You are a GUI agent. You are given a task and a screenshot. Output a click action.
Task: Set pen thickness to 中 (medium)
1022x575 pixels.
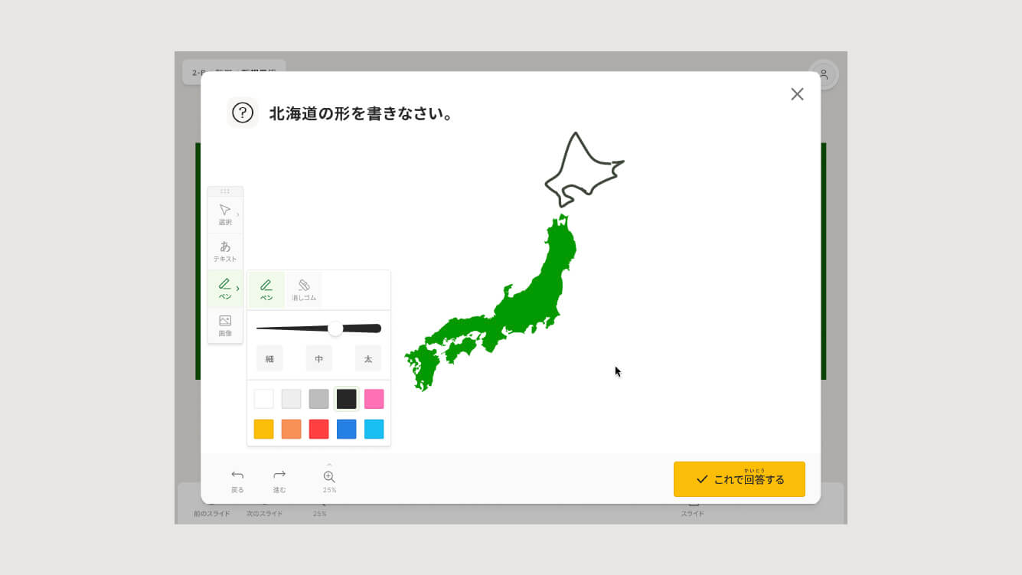tap(318, 358)
